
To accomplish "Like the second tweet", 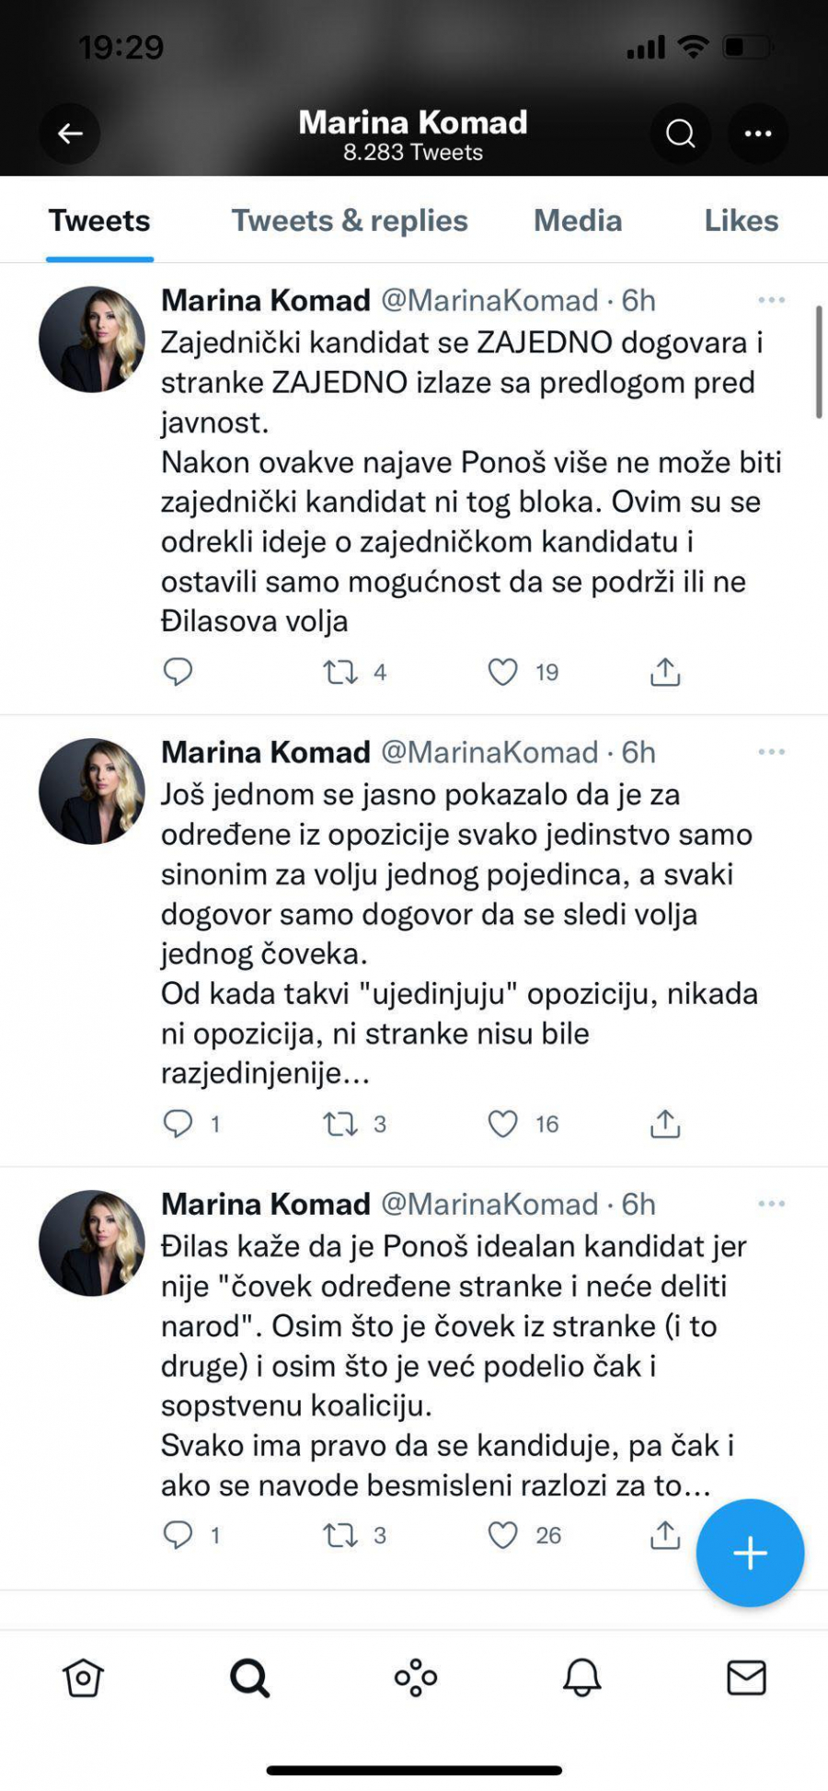I will pos(502,1124).
